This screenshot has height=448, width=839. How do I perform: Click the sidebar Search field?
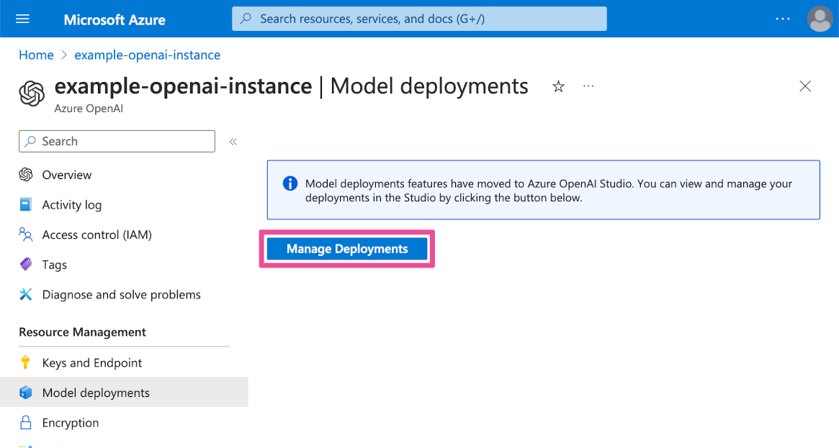[117, 141]
